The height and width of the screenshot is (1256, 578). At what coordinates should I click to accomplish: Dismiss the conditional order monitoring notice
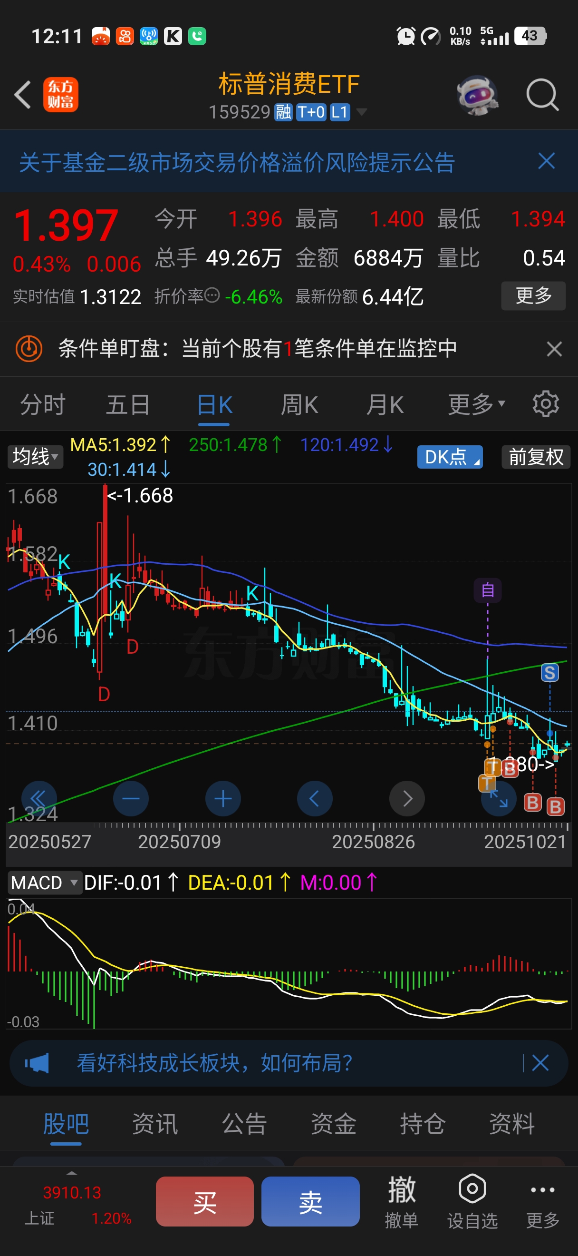click(x=554, y=349)
